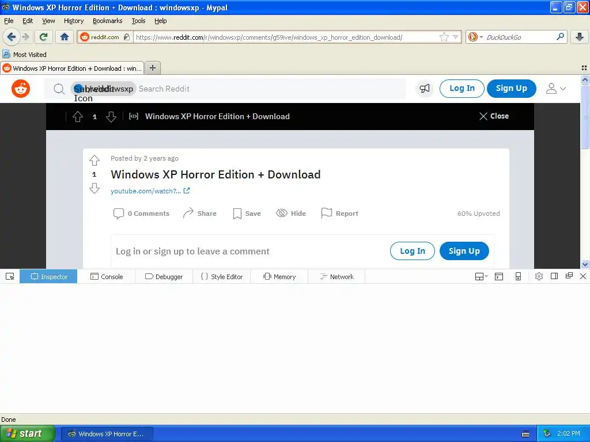Open the DuckDuckGo search engine selector
590x442 pixels.
475,37
